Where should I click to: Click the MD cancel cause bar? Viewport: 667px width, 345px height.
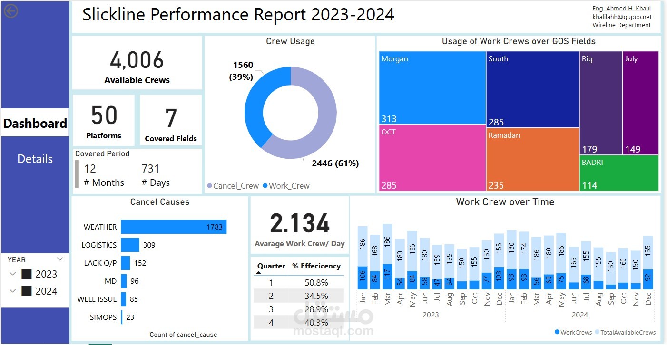[124, 281]
